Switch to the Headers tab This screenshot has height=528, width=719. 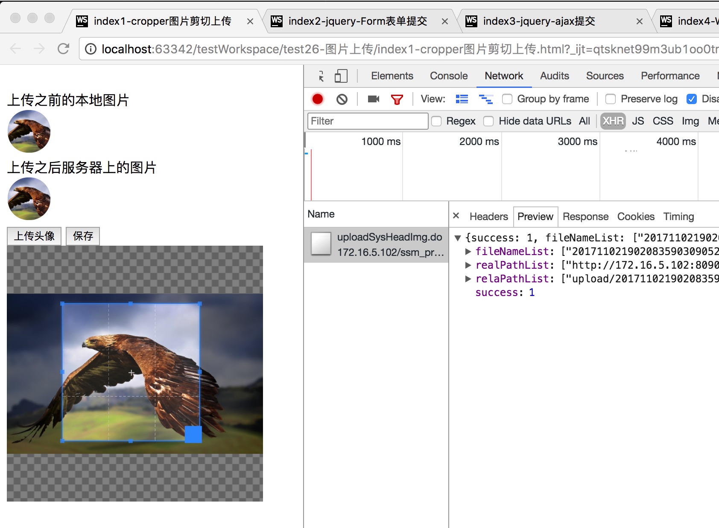click(489, 217)
